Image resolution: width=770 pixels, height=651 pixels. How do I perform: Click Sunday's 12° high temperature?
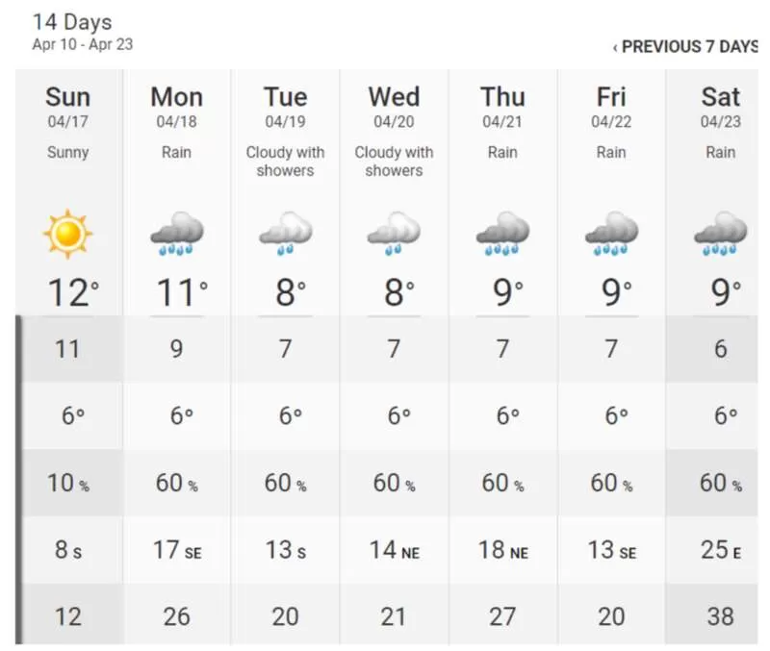74,292
